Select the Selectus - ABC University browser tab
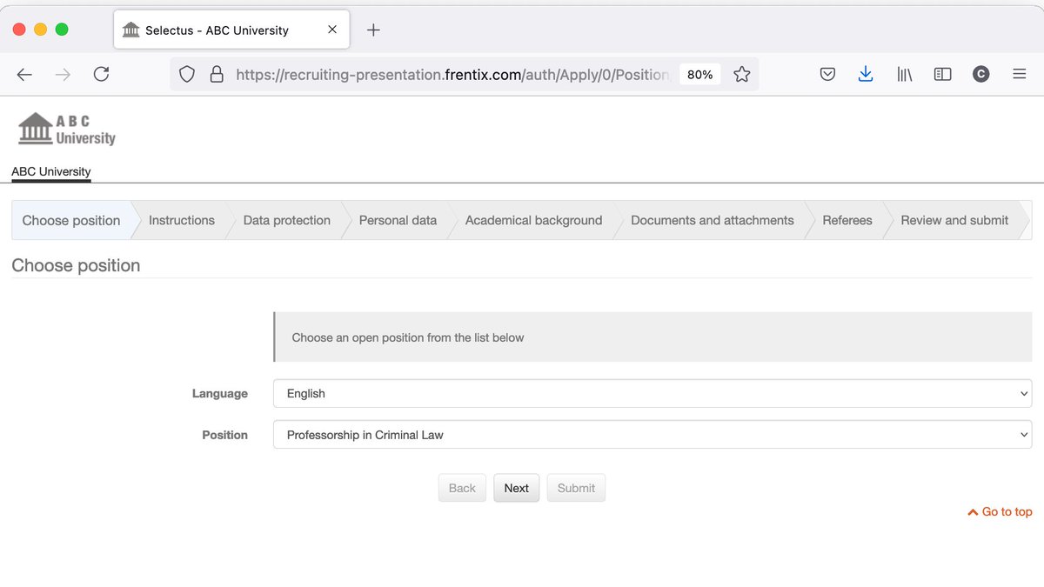Image resolution: width=1044 pixels, height=587 pixels. (x=231, y=30)
